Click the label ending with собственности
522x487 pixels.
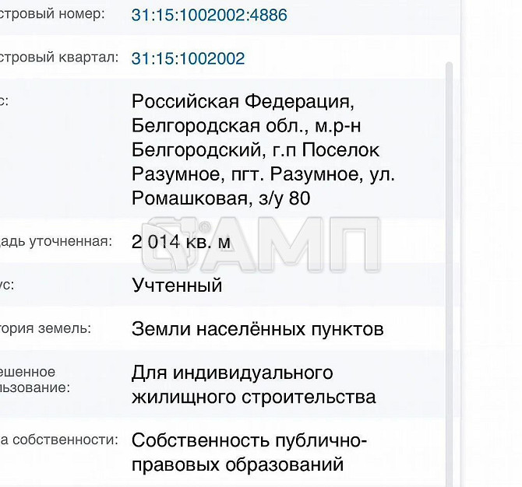59,440
